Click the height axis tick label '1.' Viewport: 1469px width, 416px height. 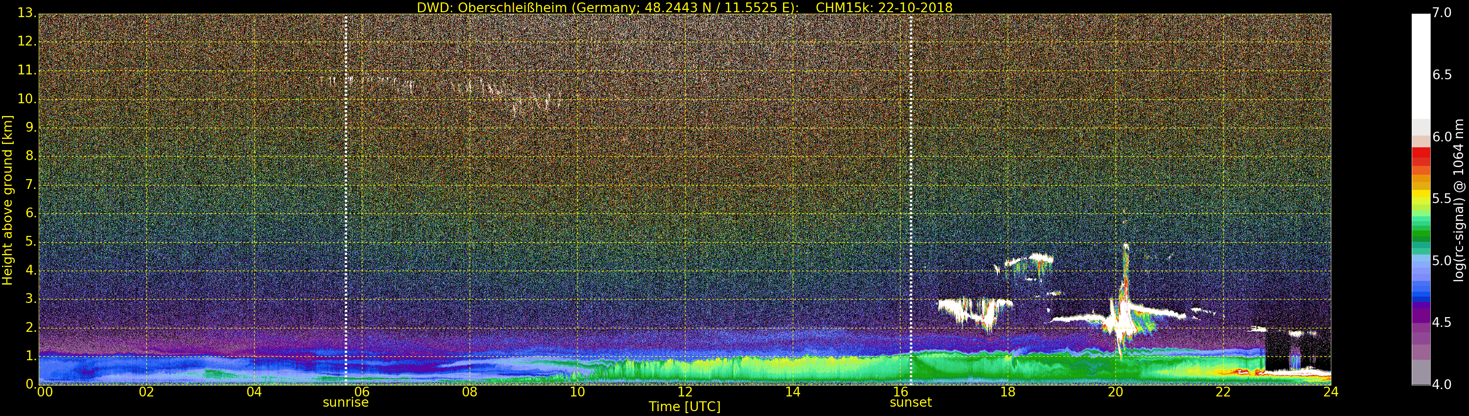pyautogui.click(x=31, y=356)
